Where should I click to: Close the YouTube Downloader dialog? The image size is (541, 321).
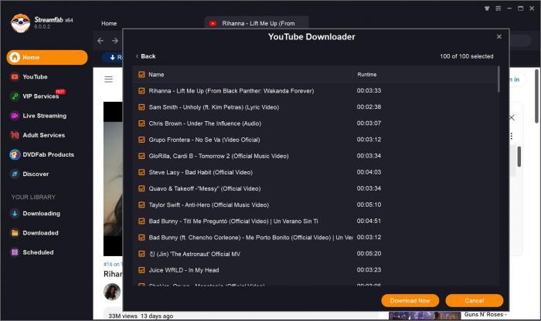click(x=499, y=36)
